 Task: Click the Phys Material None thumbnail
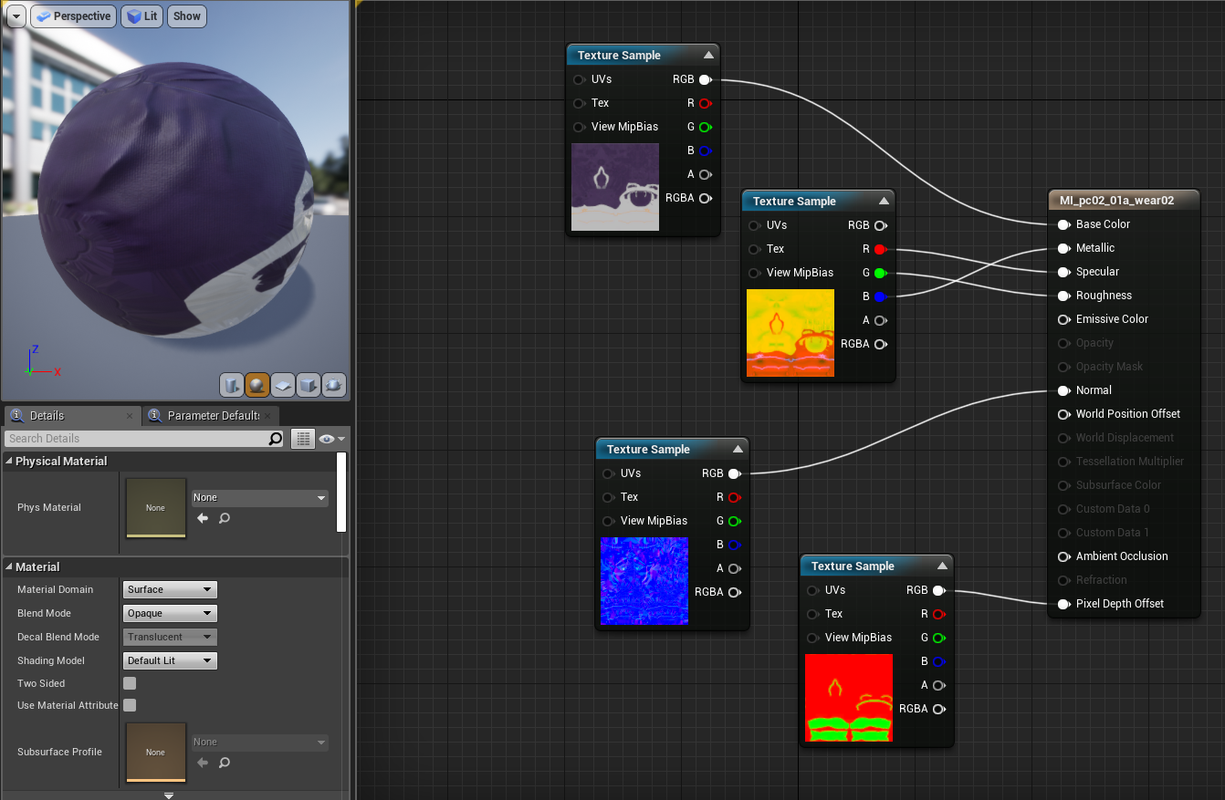(x=156, y=508)
